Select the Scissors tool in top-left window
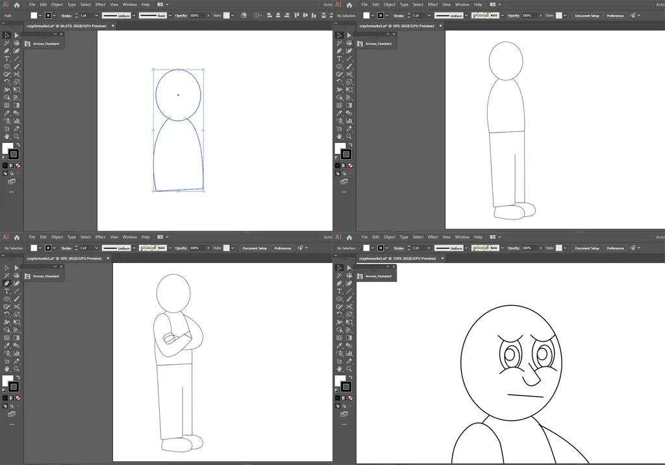The height and width of the screenshot is (465, 665). coord(16,74)
